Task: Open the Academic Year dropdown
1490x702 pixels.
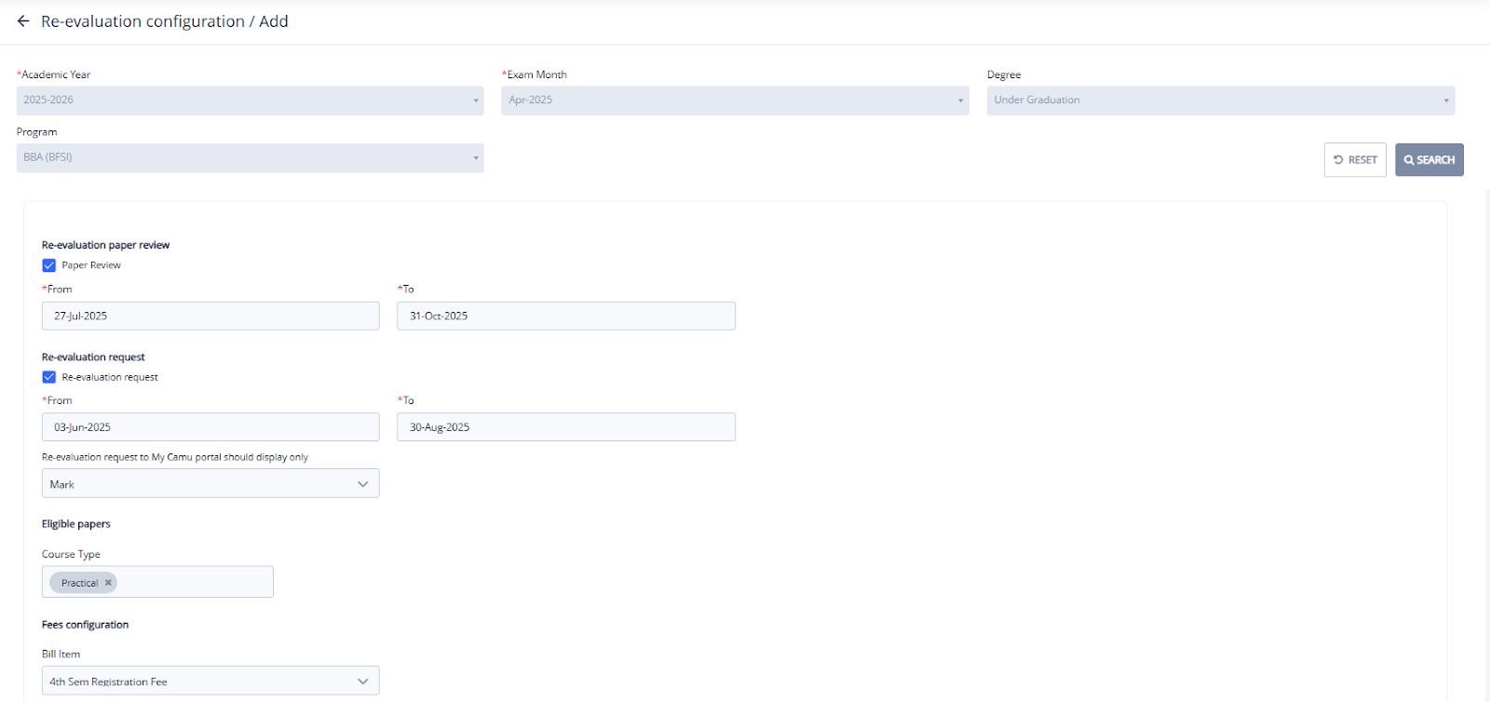Action: click(250, 101)
